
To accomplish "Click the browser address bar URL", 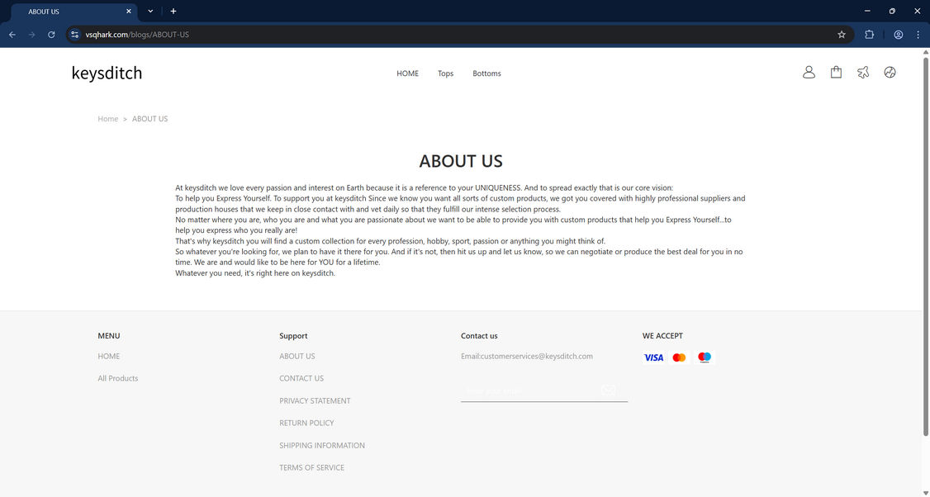I will [x=137, y=35].
